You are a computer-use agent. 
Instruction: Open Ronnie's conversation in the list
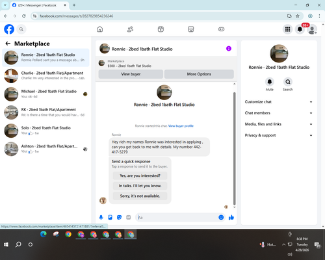point(45,58)
